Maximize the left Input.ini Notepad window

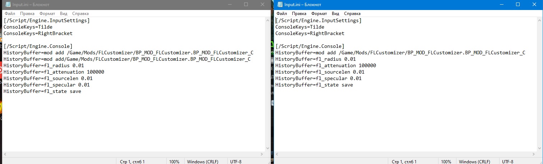(x=246, y=5)
